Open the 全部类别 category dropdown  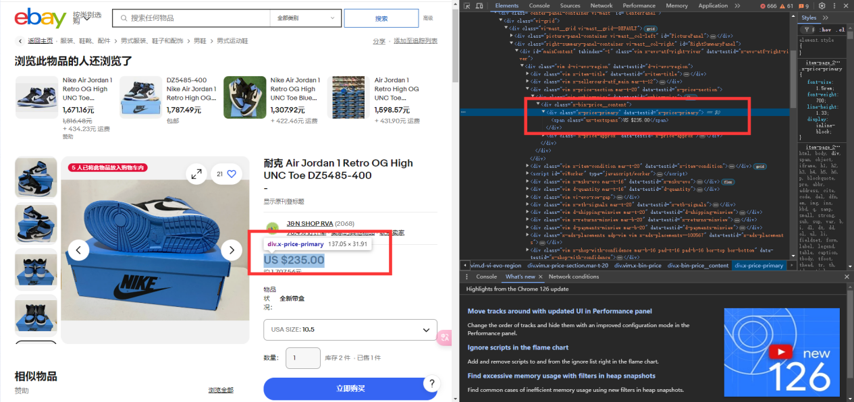coord(305,18)
